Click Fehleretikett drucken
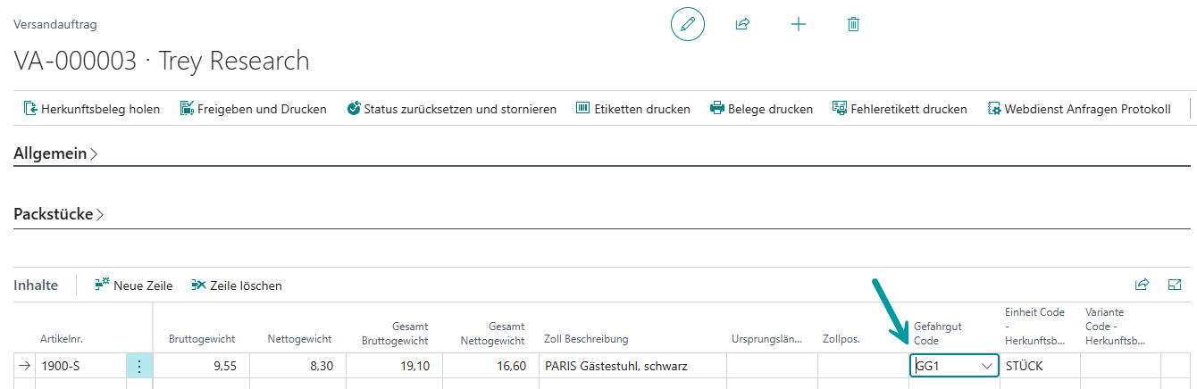The height and width of the screenshot is (389, 1197). (900, 109)
